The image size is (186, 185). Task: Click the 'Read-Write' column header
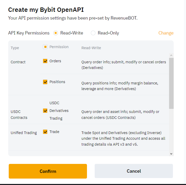[x=91, y=48]
